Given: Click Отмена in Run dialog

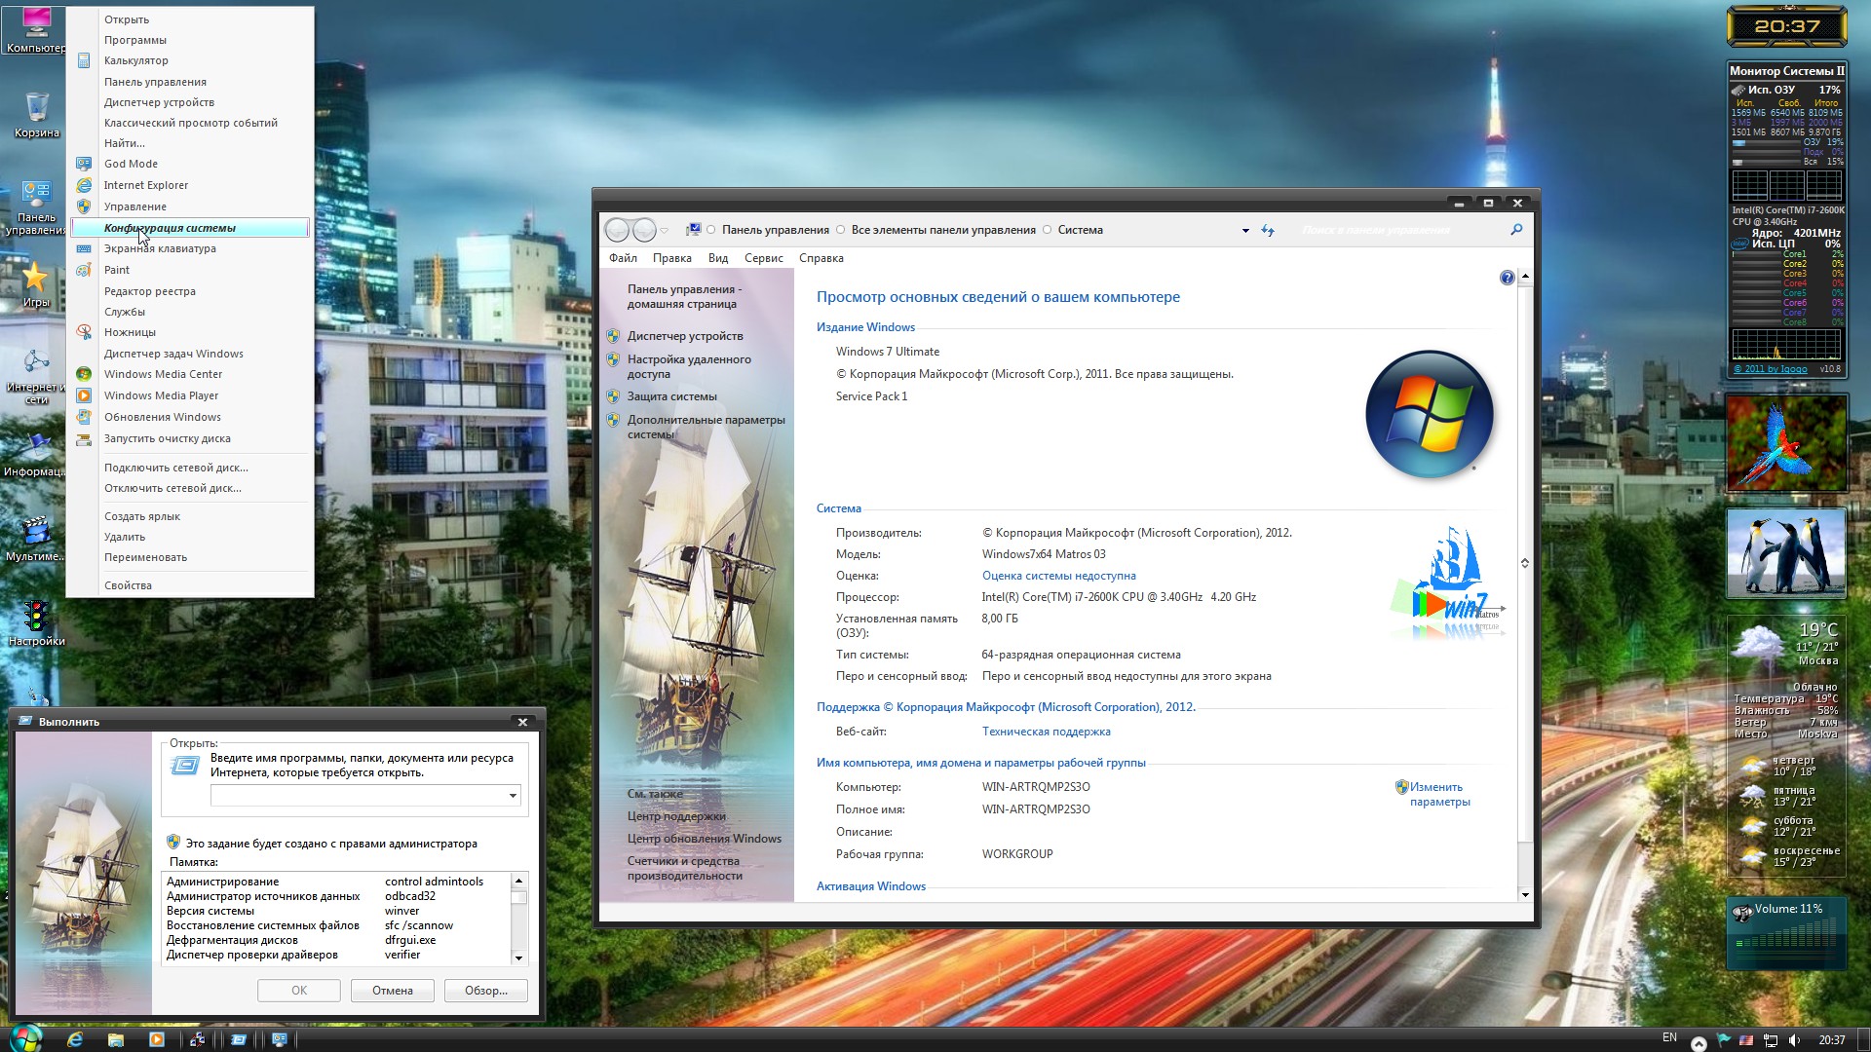Looking at the screenshot, I should click(x=393, y=991).
